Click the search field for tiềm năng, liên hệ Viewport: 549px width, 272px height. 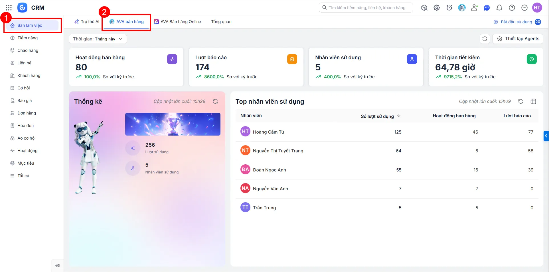366,8
